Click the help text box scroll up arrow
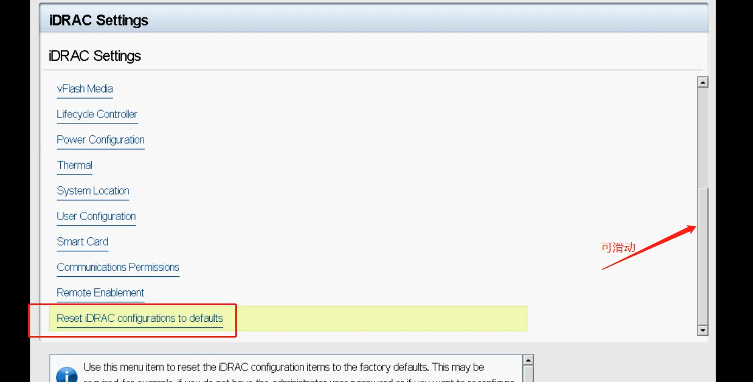The width and height of the screenshot is (753, 382). click(x=528, y=360)
